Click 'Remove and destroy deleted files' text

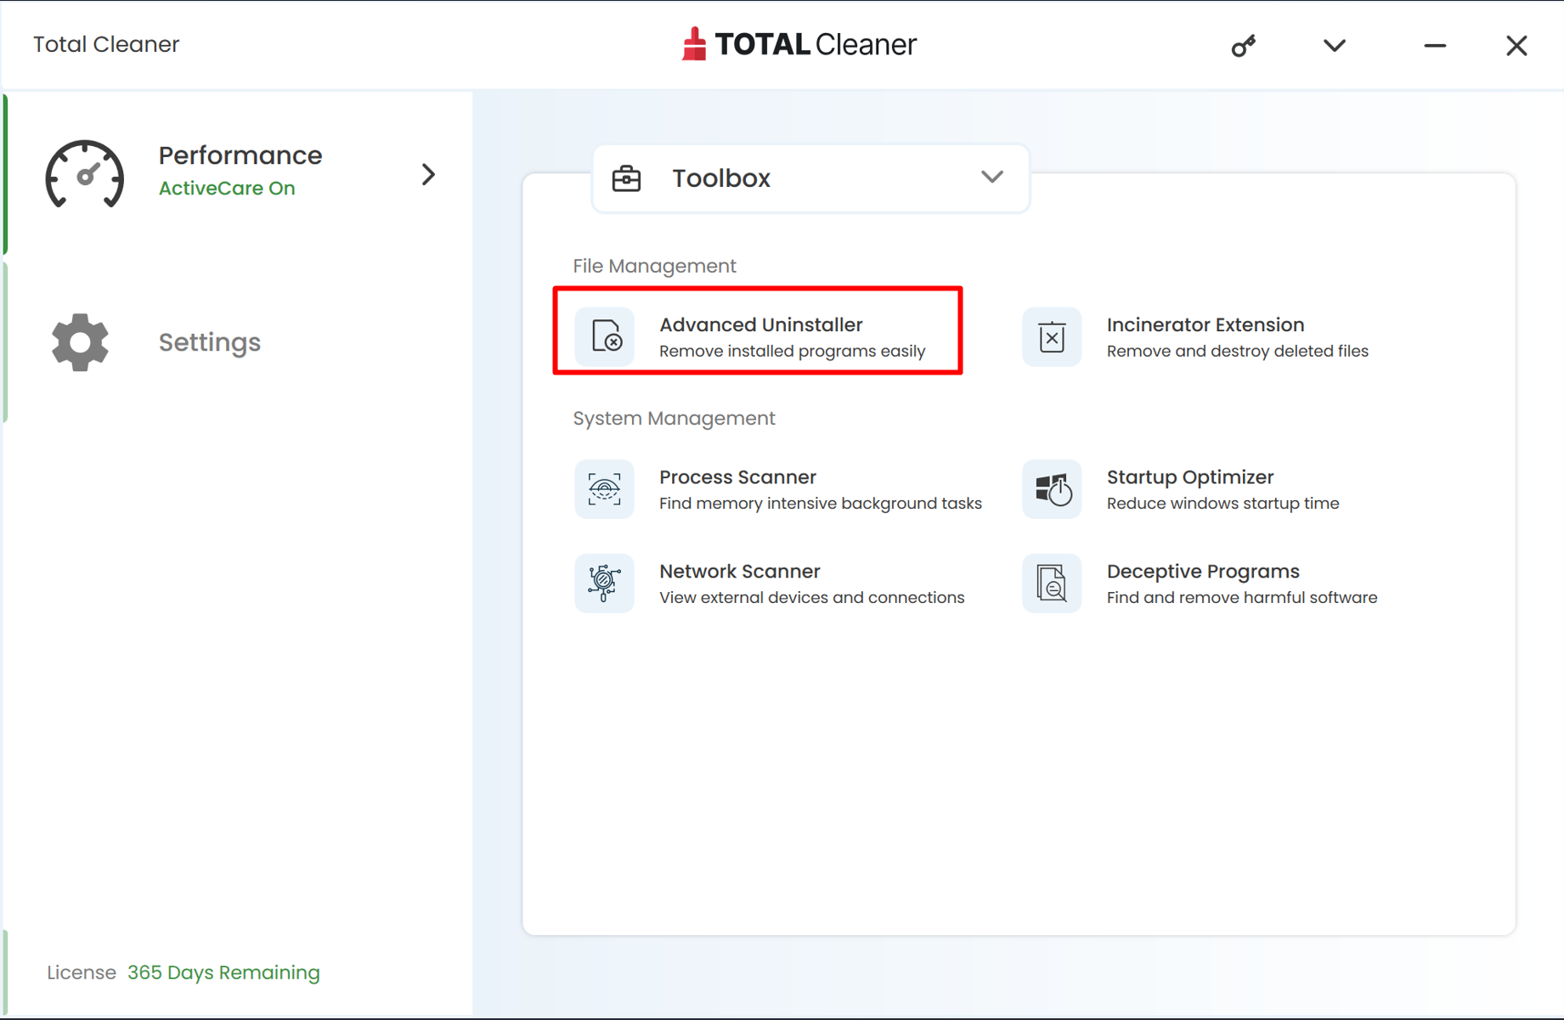tap(1237, 352)
